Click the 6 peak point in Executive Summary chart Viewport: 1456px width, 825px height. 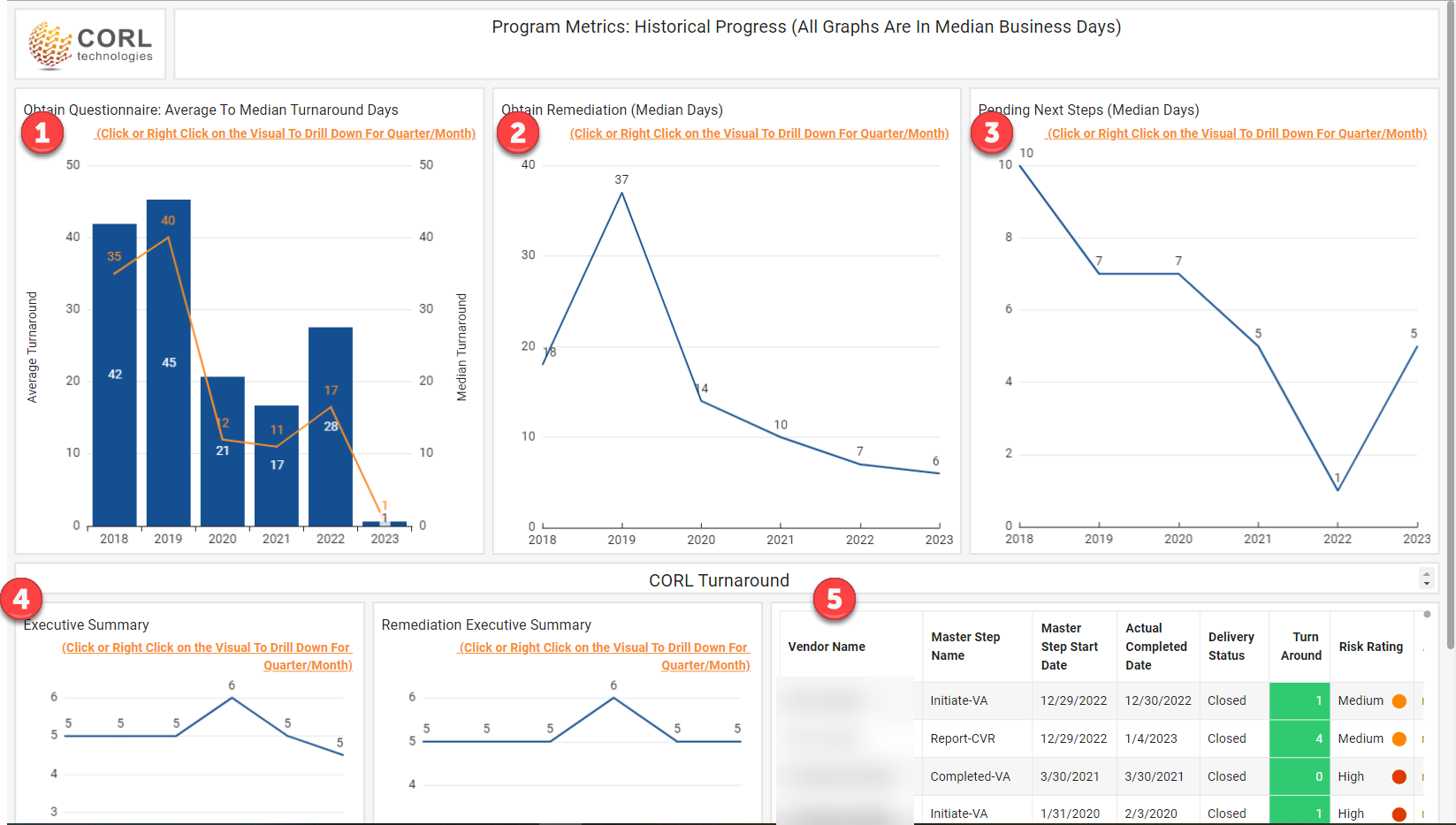click(232, 698)
